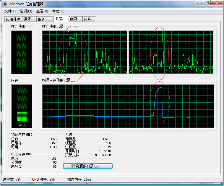Screen dimensions: 224x186
Task: Click the Task Manager title bar icon
Action: click(x=5, y=4)
